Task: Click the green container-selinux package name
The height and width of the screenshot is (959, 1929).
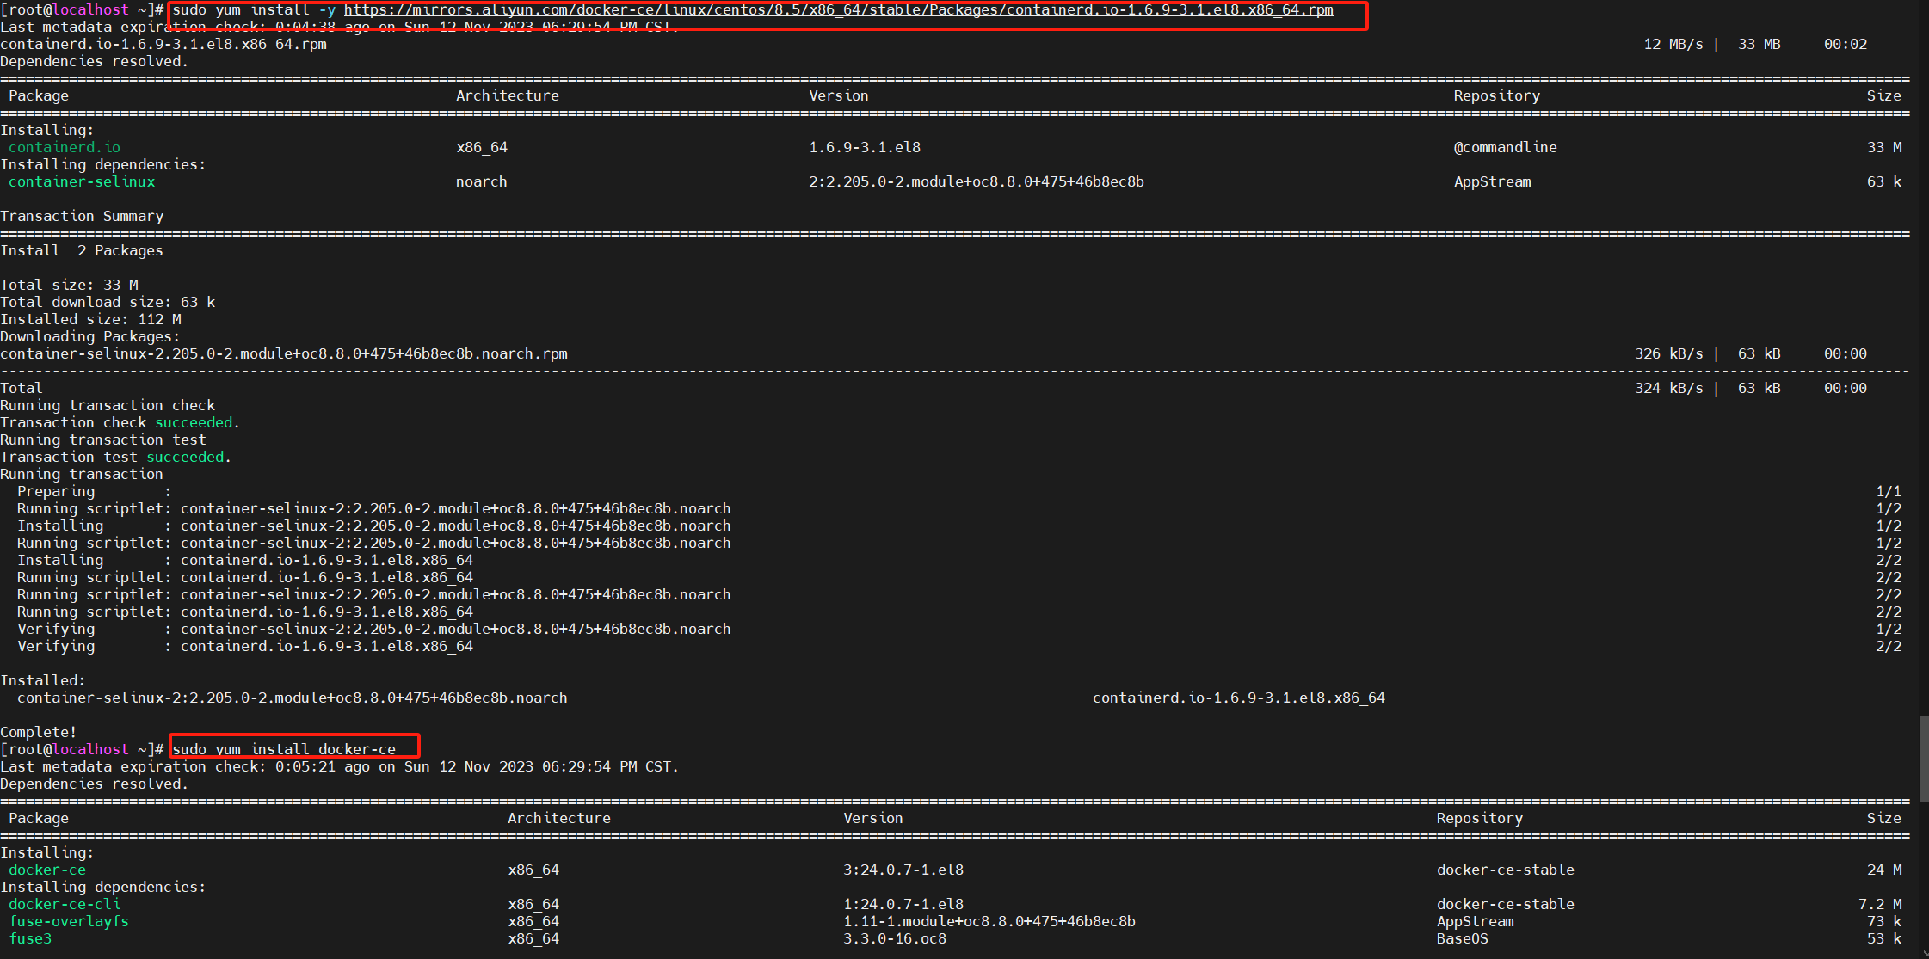Action: [82, 181]
